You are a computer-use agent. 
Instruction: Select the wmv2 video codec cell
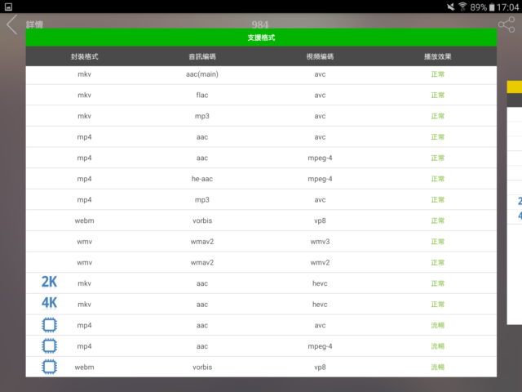(320, 263)
